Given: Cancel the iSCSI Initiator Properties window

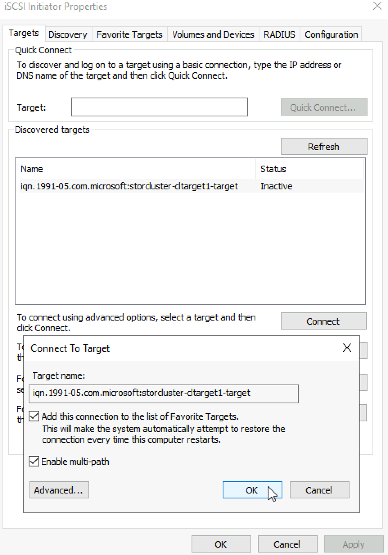Looking at the screenshot, I should point(287,544).
